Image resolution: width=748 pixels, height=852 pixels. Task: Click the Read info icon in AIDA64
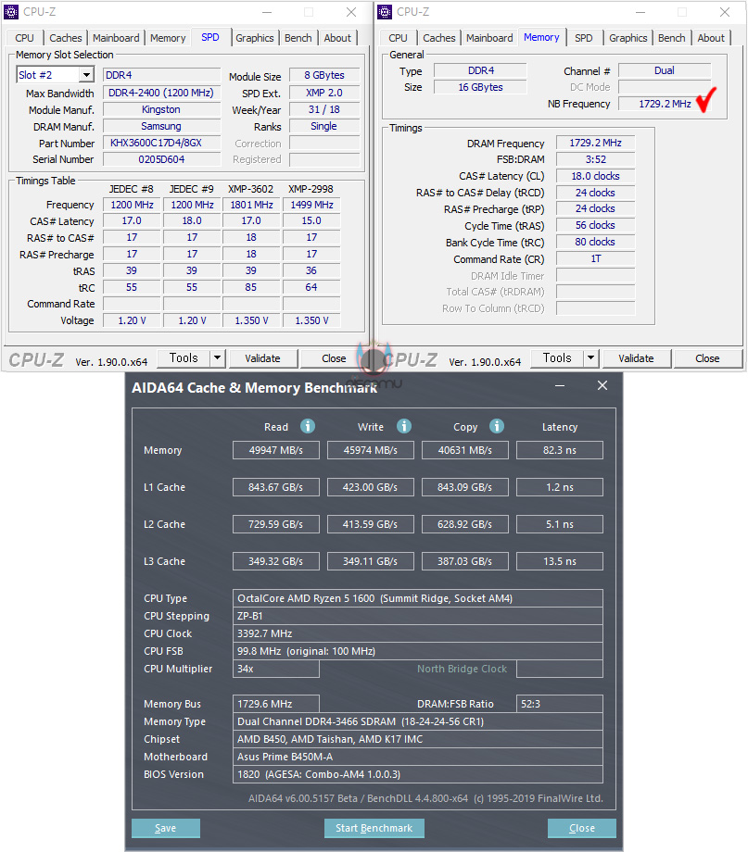click(x=308, y=426)
